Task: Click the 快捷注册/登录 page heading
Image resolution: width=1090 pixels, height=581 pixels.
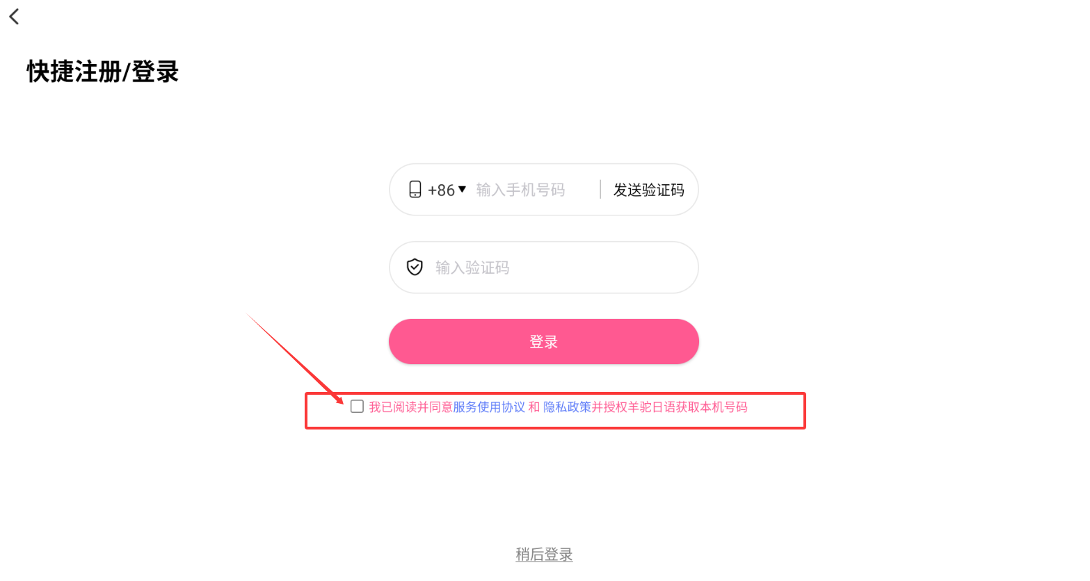Action: 103,72
